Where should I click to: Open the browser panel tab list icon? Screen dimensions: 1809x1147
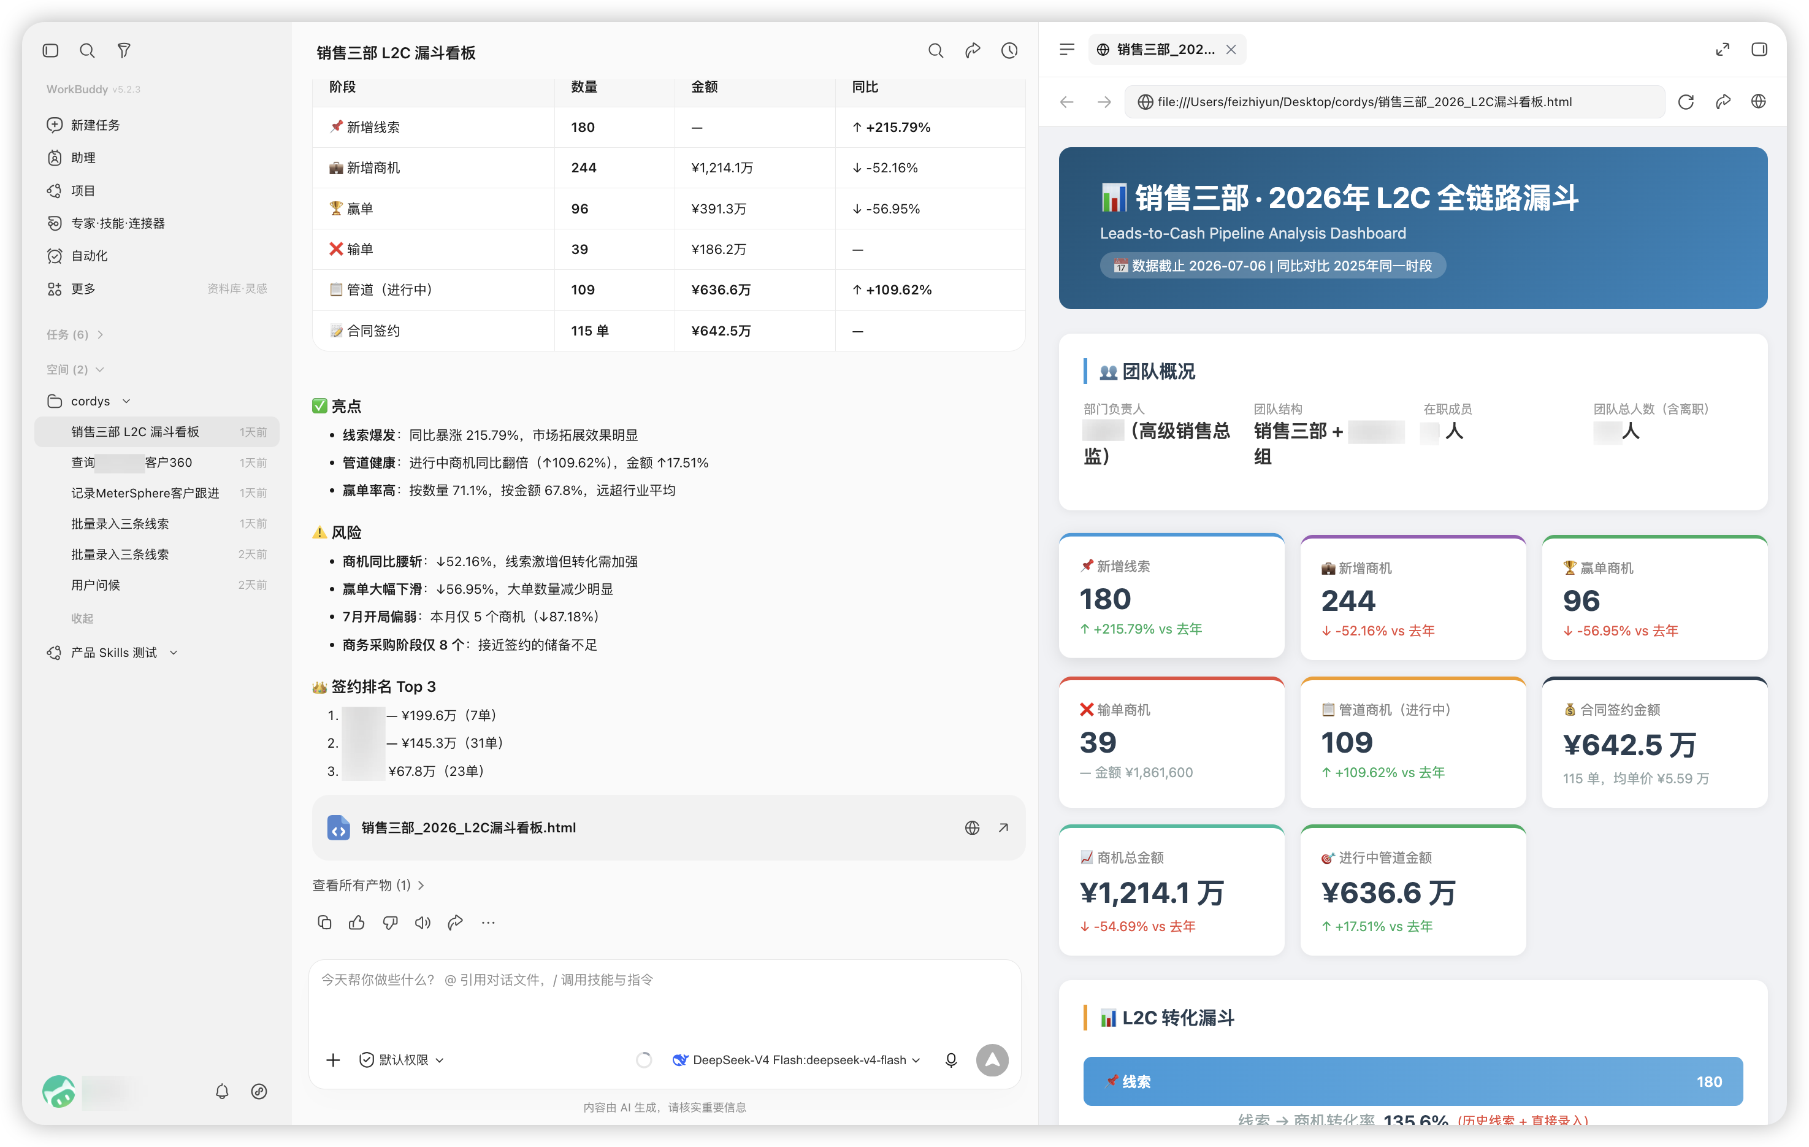point(1067,50)
